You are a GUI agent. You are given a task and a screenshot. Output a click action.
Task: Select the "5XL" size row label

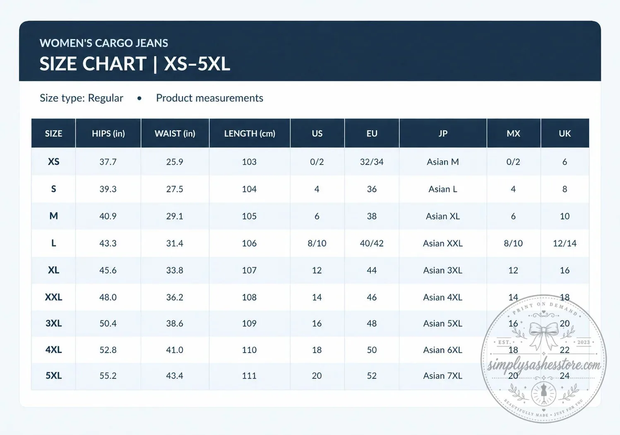pos(54,376)
